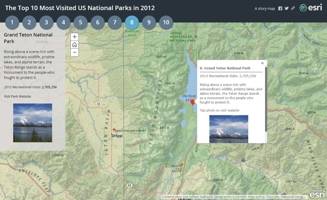
Task: Click the Winegar Hole map label
Action: pyautogui.click(x=132, y=33)
